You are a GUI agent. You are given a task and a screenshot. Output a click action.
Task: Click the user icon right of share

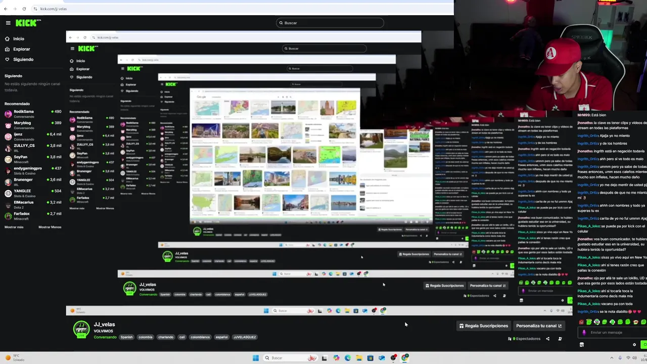click(560, 339)
